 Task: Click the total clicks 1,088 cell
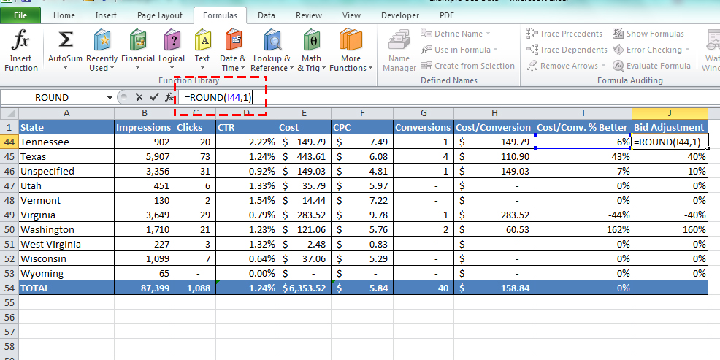pyautogui.click(x=195, y=288)
